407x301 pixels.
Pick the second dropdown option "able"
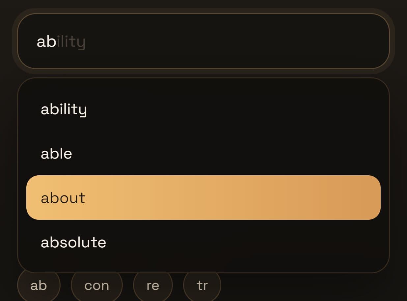(203, 154)
